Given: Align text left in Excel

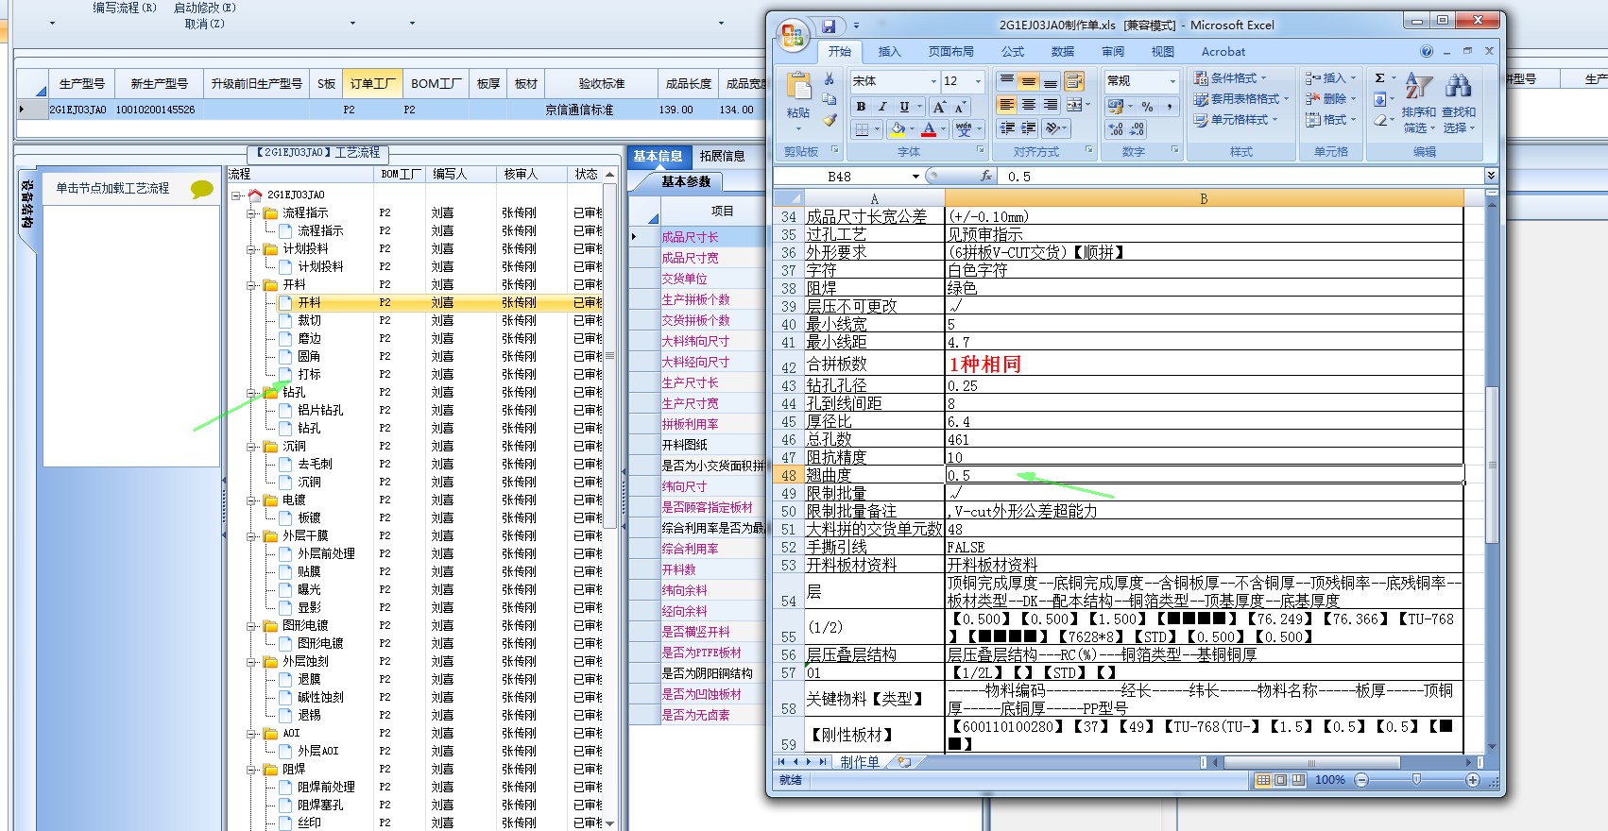Looking at the screenshot, I should 1007,105.
